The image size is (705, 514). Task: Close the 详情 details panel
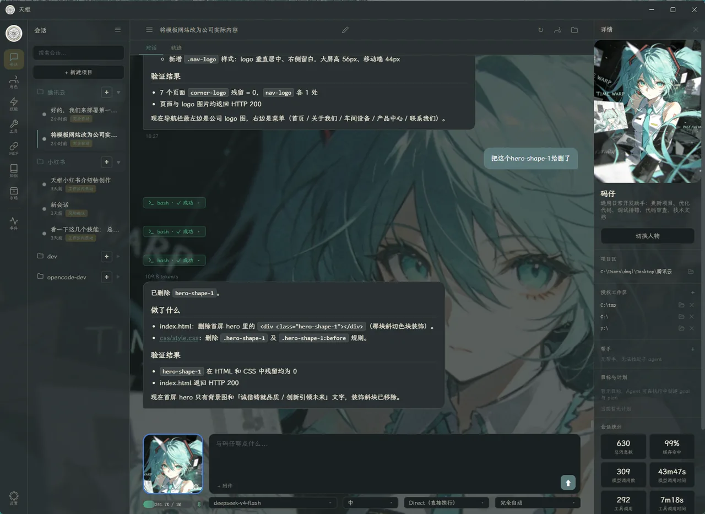[x=695, y=30]
